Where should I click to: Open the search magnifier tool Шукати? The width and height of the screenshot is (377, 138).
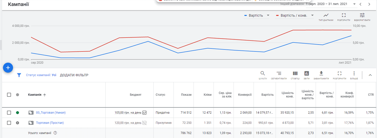263,75
